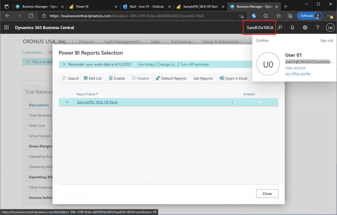This screenshot has width=337, height=215.
Task: Open the tab actions menu icon
Action: pos(7,7)
